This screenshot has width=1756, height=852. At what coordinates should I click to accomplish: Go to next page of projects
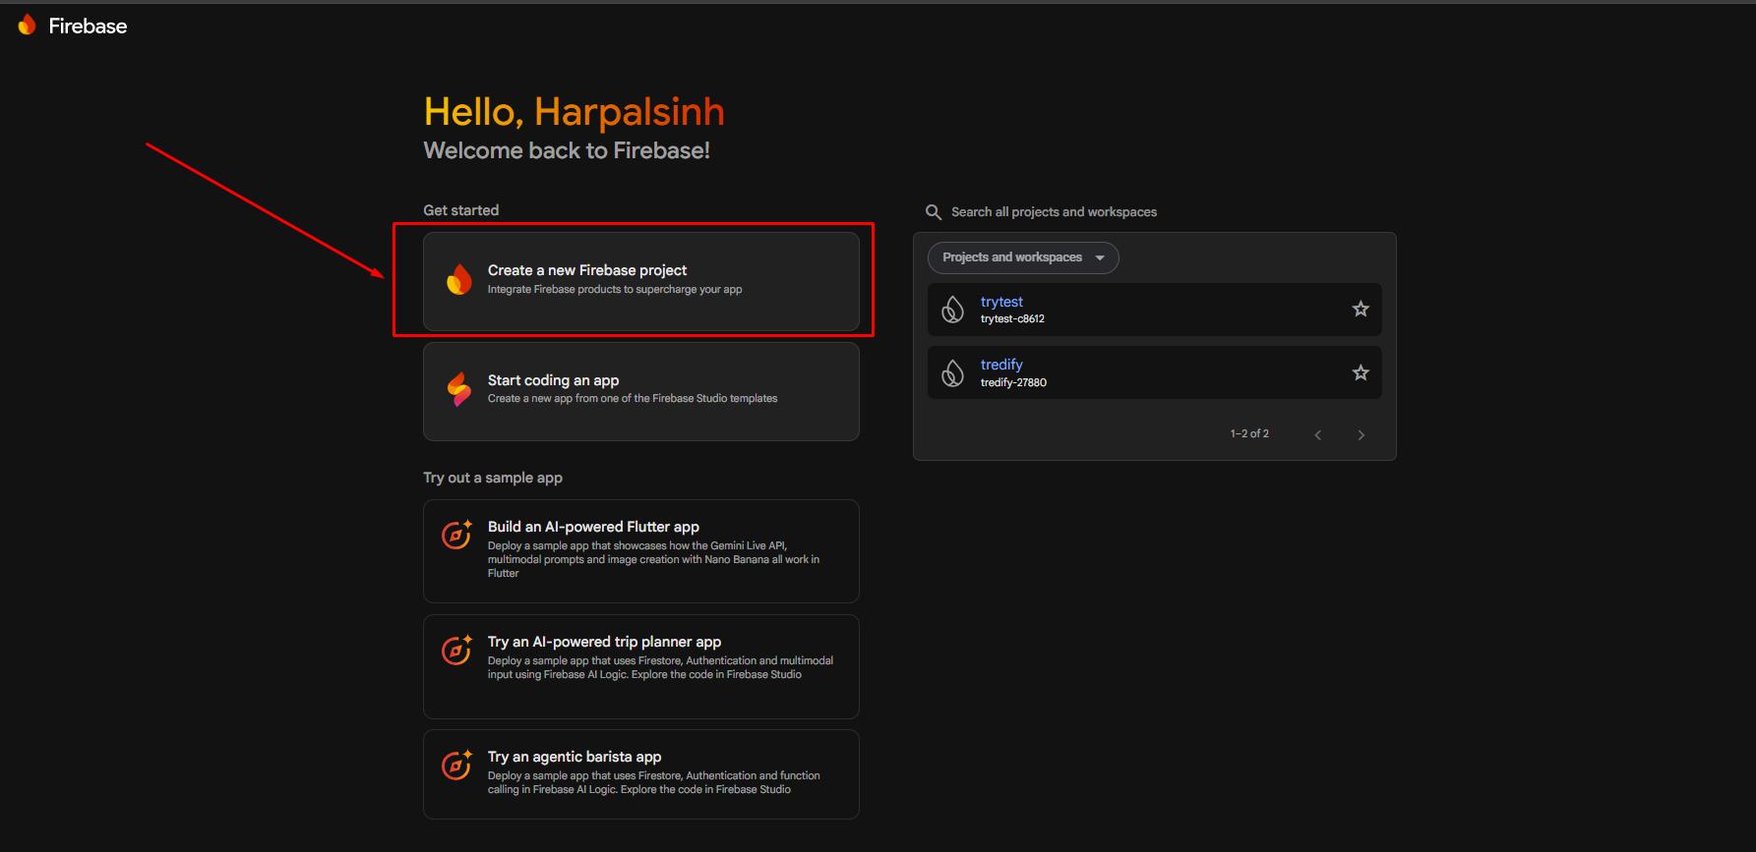coord(1362,434)
